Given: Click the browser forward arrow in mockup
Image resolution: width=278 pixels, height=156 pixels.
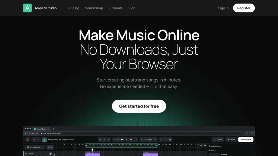Looking at the screenshot, I should 29,134.
